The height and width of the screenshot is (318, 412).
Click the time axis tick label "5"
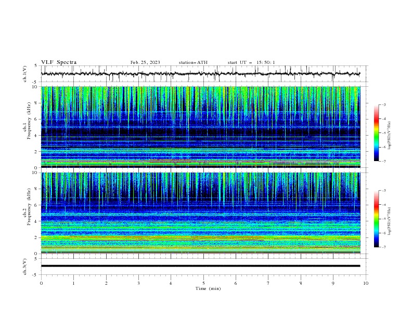click(x=203, y=283)
